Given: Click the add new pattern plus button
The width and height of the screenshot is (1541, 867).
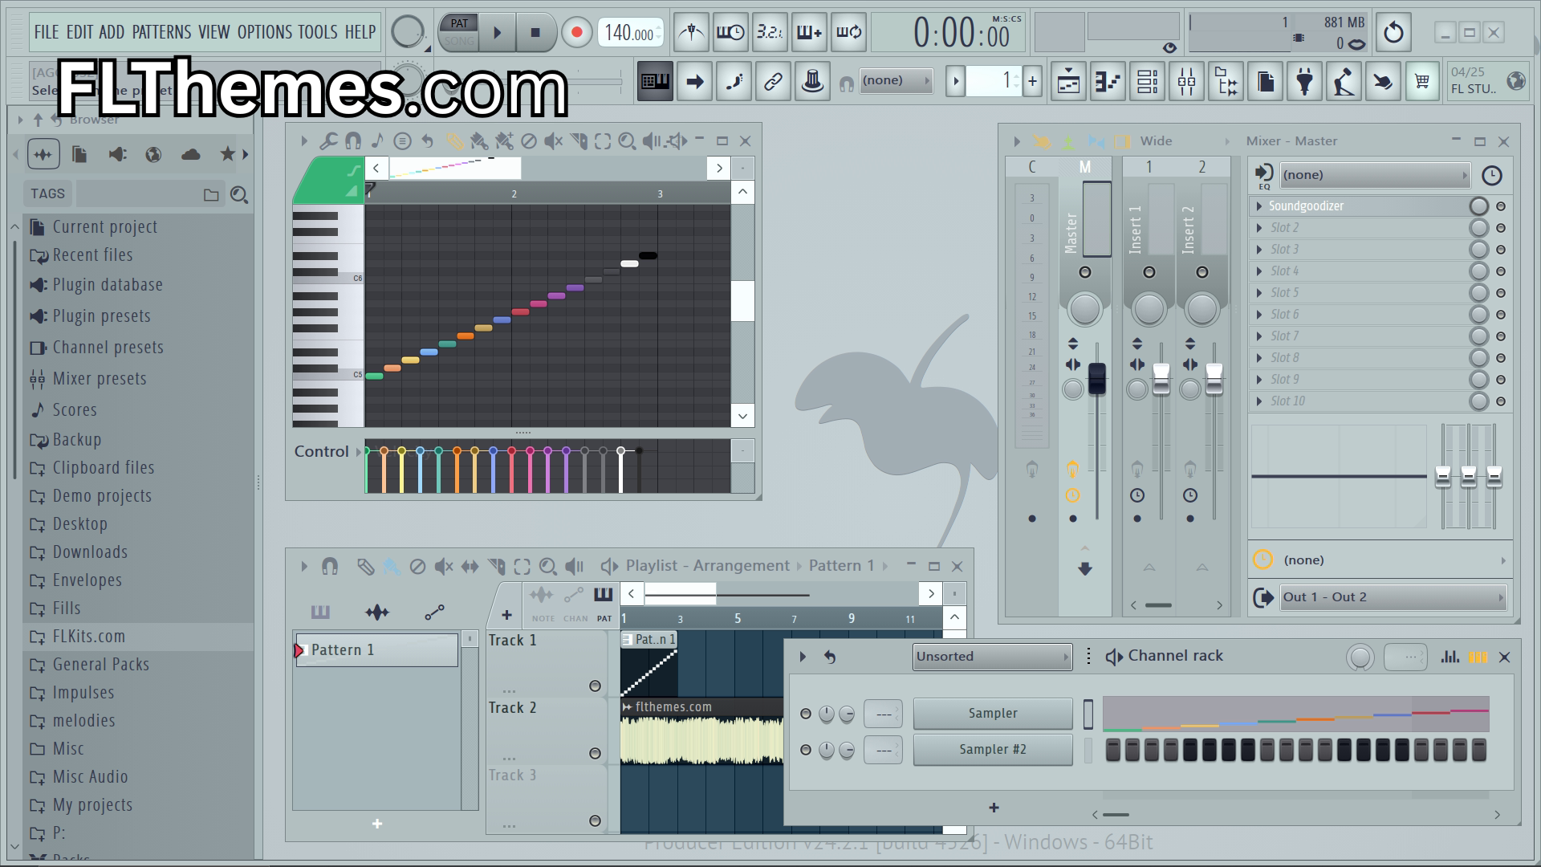Looking at the screenshot, I should click(x=1032, y=80).
